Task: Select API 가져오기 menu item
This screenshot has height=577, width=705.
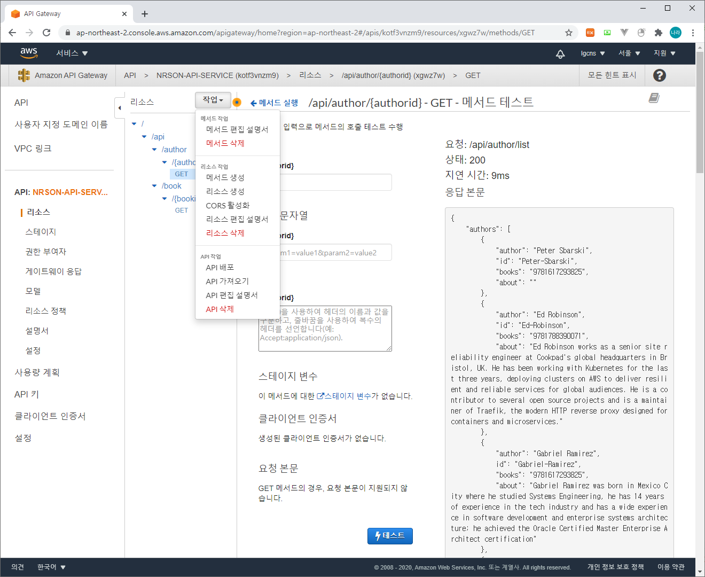Action: 237,281
